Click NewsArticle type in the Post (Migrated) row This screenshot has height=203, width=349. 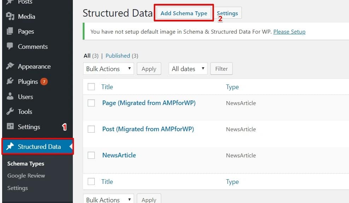(241, 129)
